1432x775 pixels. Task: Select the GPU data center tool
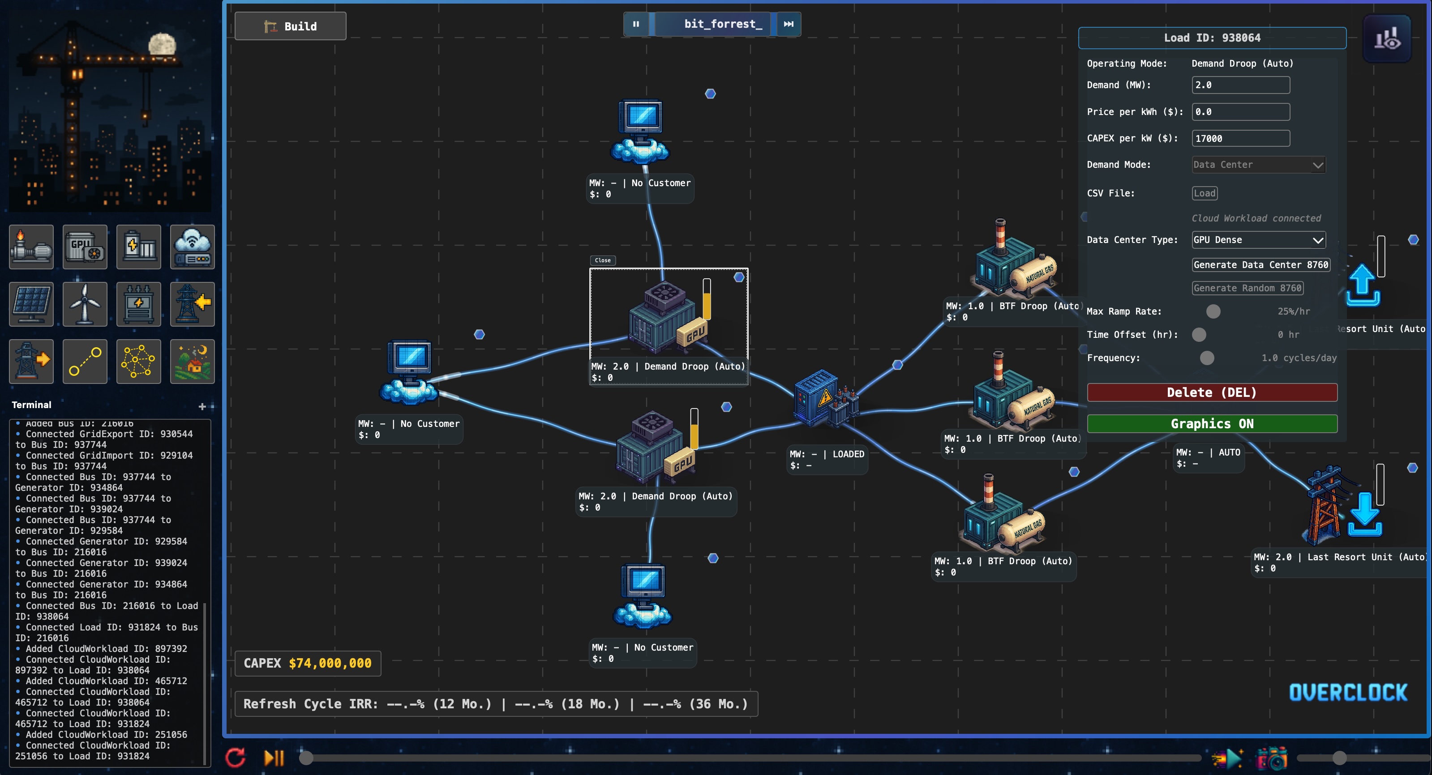[x=85, y=247]
